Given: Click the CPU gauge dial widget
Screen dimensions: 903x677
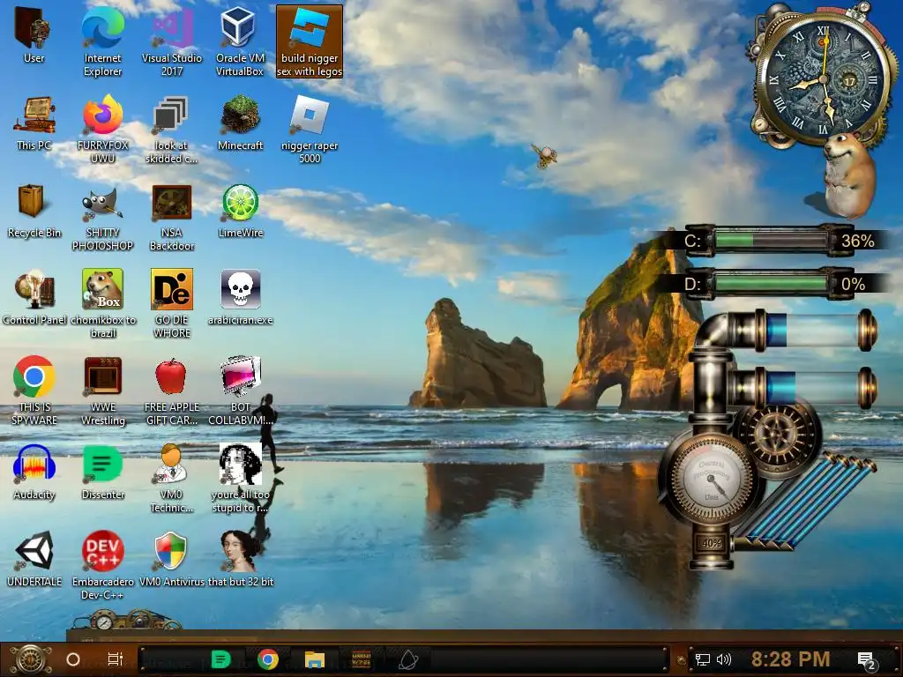Looking at the screenshot, I should click(x=712, y=480).
